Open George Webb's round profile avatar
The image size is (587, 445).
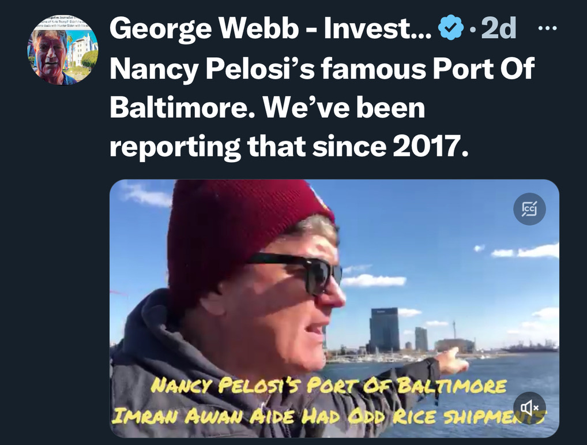[x=62, y=50]
